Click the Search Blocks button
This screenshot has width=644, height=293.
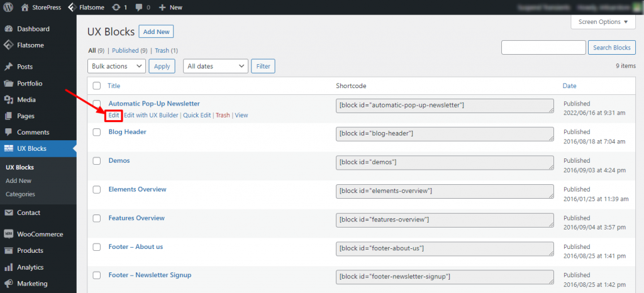click(611, 48)
